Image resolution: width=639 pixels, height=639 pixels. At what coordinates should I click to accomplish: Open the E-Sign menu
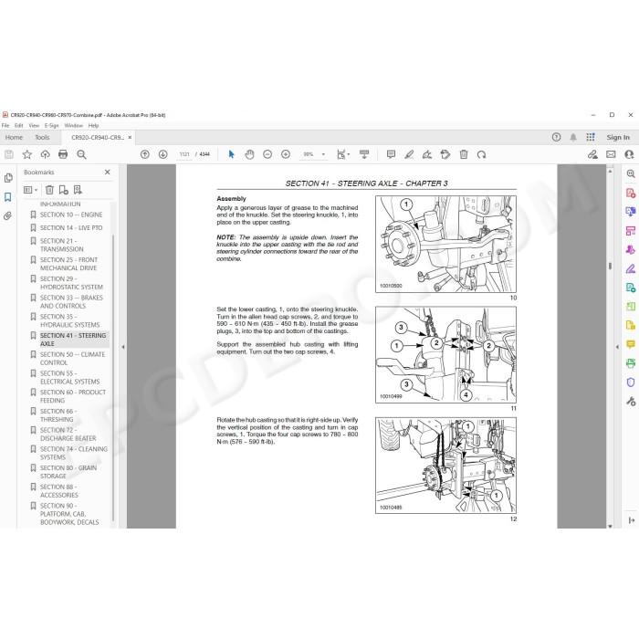[x=52, y=126]
